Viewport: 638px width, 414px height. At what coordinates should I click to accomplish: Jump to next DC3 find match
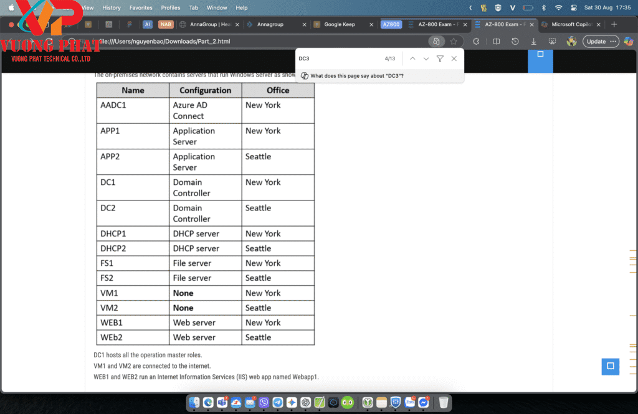click(426, 59)
